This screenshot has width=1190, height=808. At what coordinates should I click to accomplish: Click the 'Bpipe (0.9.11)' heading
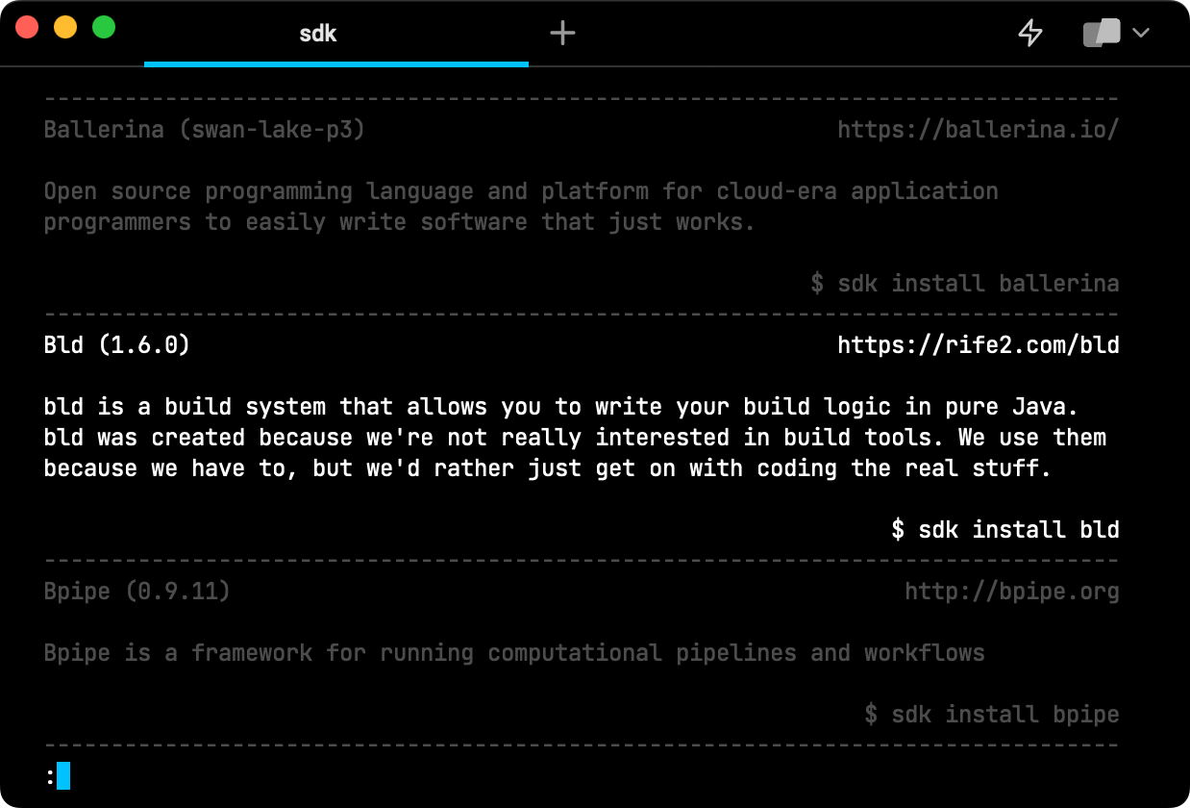pyautogui.click(x=137, y=591)
